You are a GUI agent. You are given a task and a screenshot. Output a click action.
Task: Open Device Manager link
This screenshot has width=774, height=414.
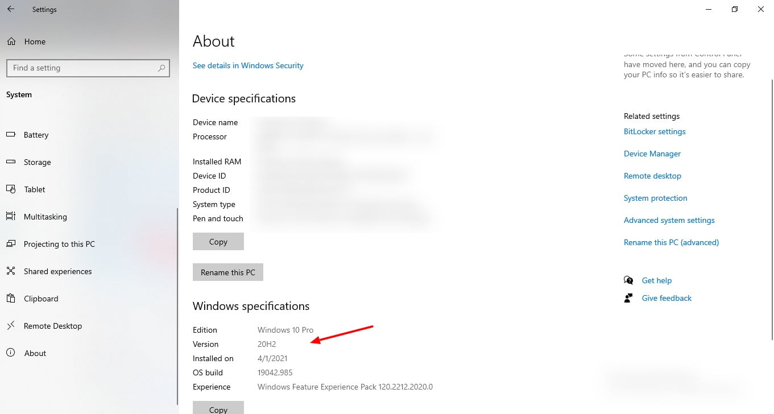[652, 154]
